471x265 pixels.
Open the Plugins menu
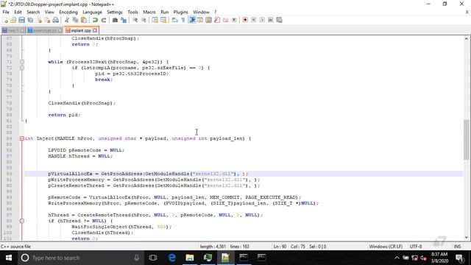coord(180,12)
